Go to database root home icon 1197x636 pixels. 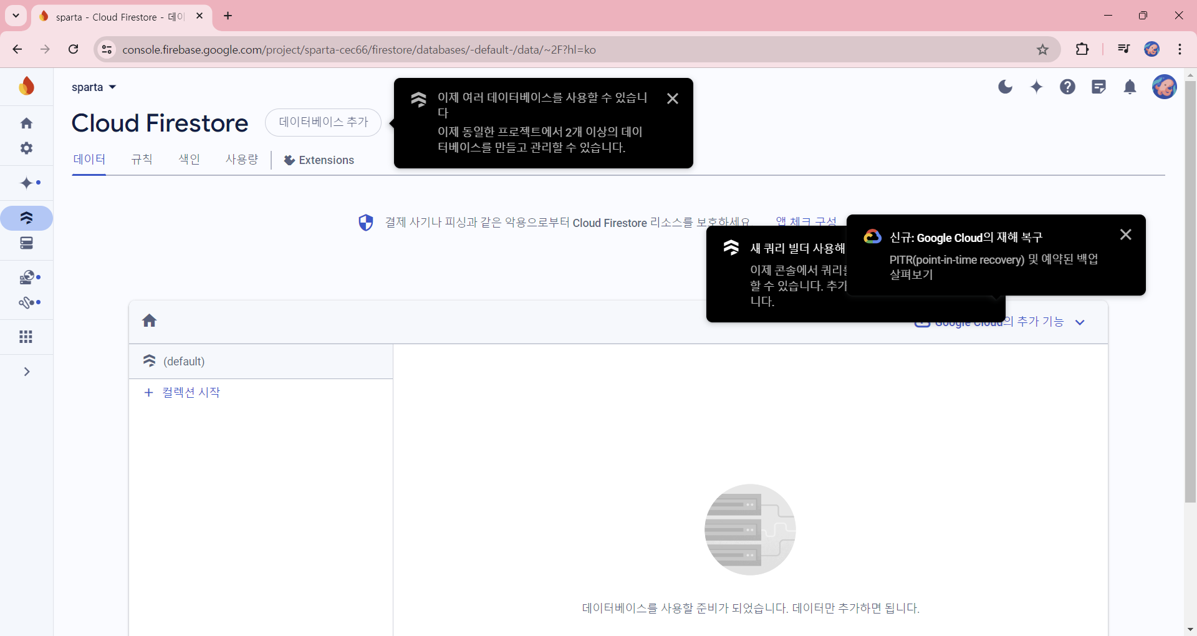[149, 320]
